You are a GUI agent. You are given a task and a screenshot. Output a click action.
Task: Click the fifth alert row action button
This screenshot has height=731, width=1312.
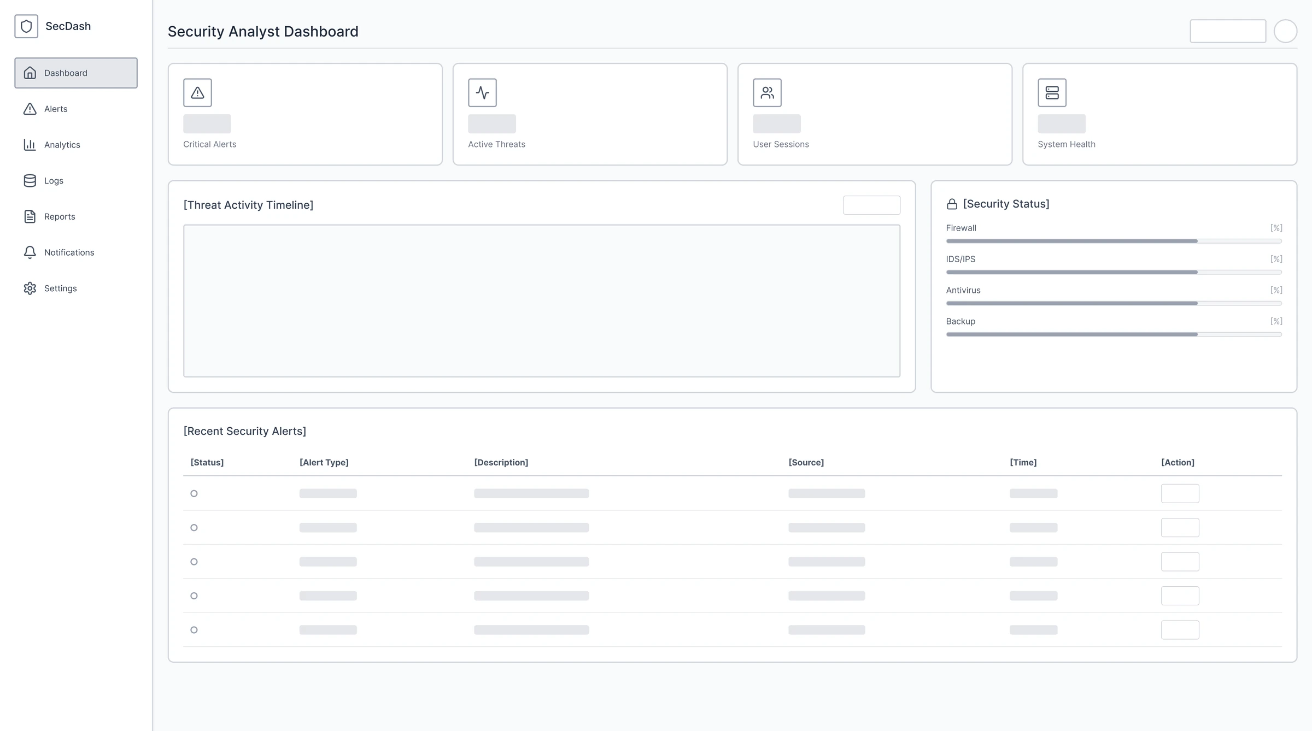pyautogui.click(x=1180, y=630)
